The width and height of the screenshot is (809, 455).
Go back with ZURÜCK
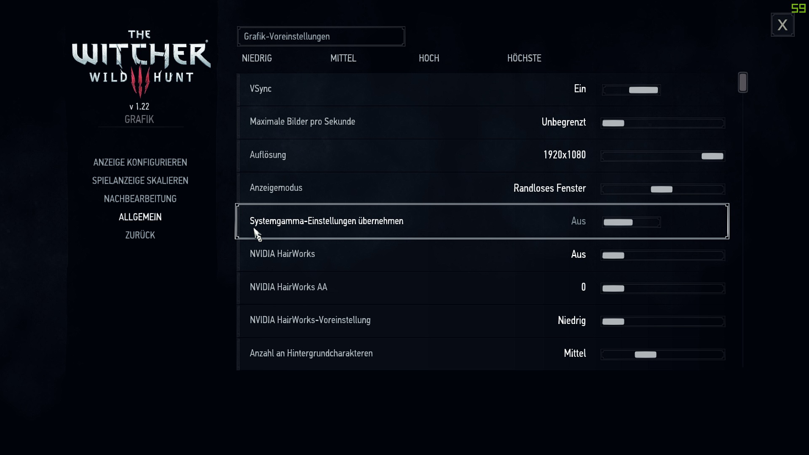point(140,235)
